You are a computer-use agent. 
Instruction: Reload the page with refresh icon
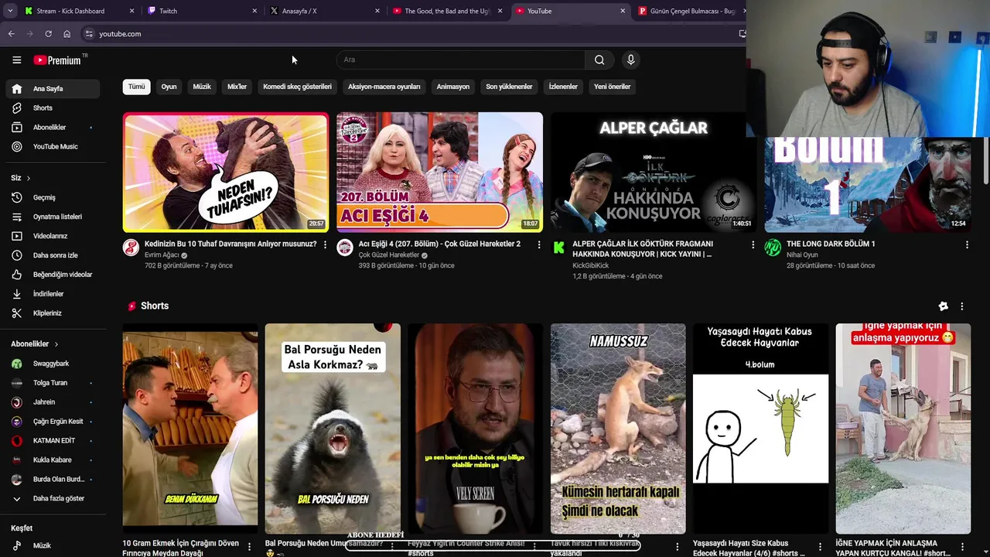coord(48,34)
